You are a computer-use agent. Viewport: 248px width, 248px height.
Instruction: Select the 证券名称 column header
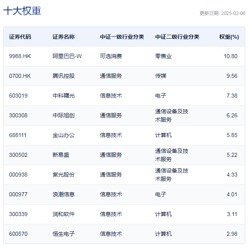[x=63, y=37]
